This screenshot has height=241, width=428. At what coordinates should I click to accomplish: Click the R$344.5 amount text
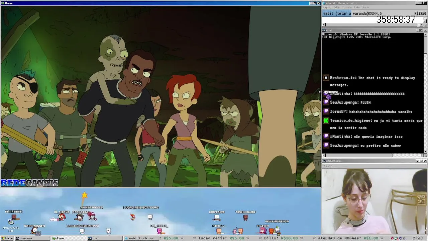(375, 13)
